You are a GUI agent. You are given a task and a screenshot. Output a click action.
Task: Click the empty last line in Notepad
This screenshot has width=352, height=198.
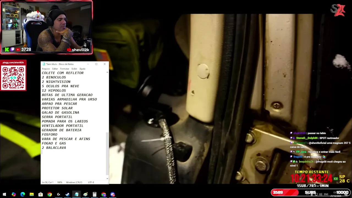coord(73,152)
